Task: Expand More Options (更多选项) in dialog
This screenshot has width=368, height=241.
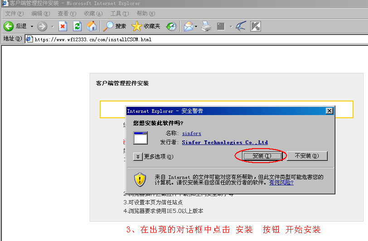Action: coord(138,157)
